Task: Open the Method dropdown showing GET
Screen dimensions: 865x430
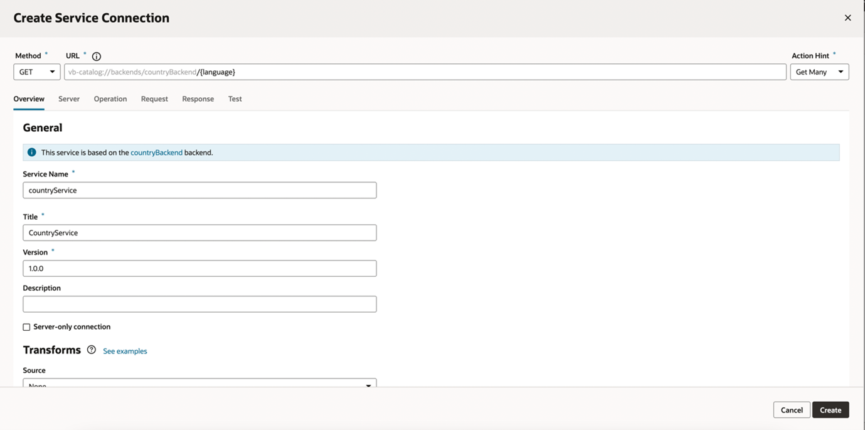Action: coord(36,72)
